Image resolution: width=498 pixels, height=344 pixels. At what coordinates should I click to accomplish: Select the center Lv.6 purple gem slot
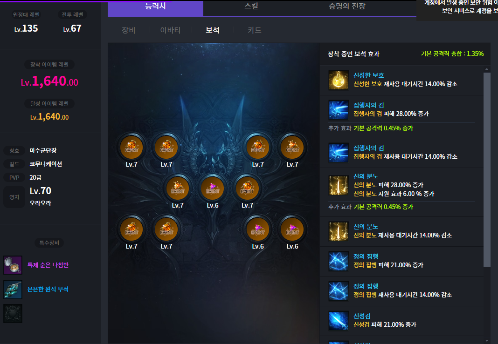coord(213,189)
